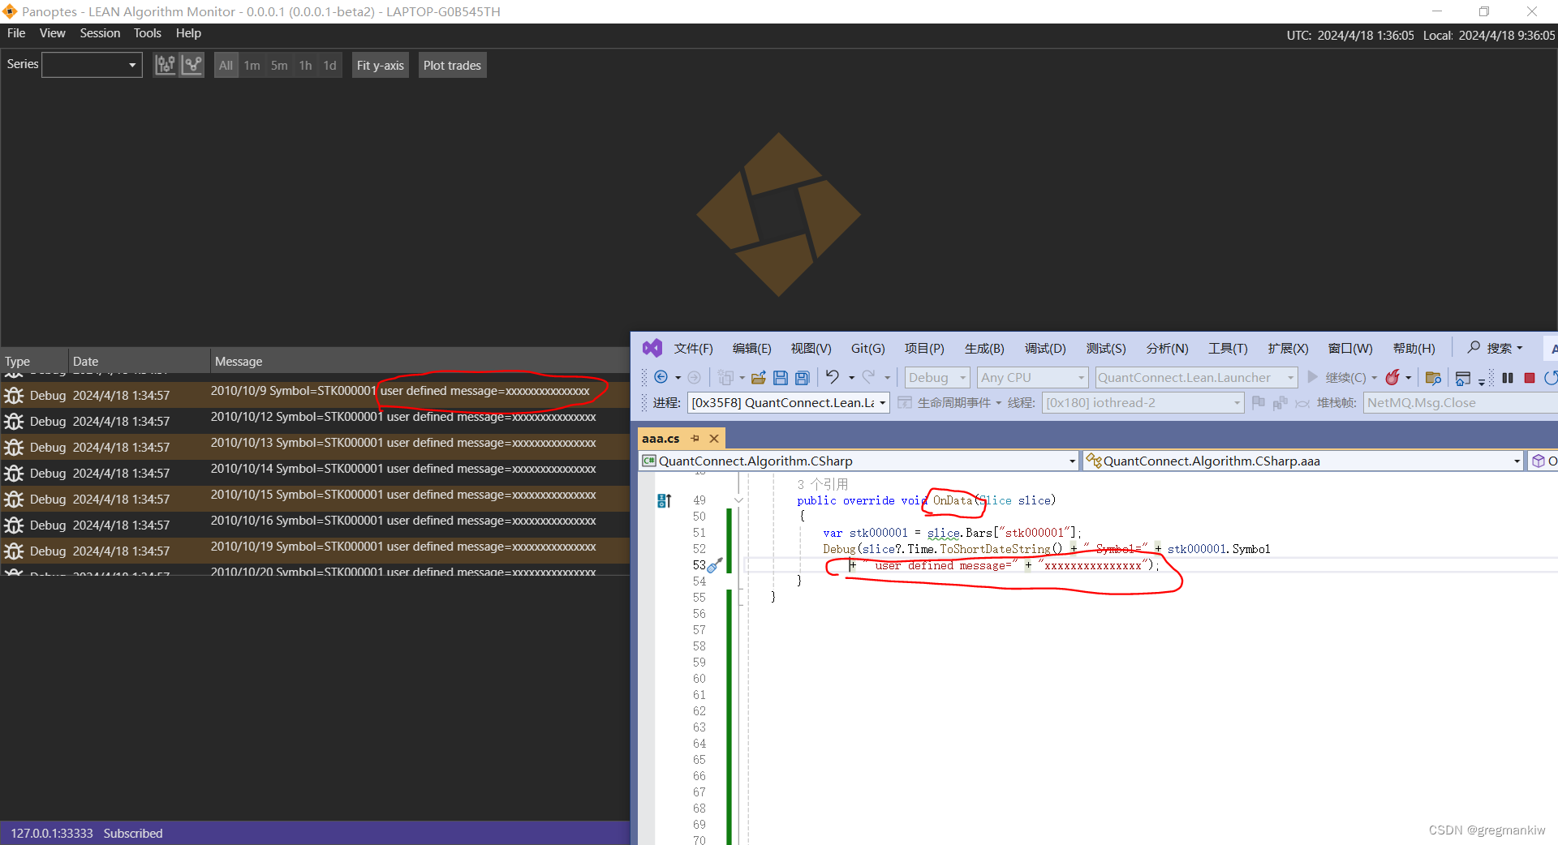This screenshot has height=845, width=1558.
Task: Click the New Project icon
Action: point(725,378)
